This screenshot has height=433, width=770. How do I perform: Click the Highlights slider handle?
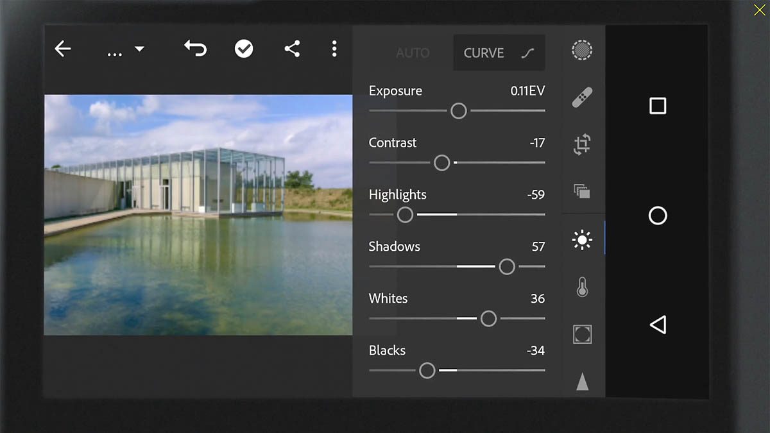(x=405, y=215)
